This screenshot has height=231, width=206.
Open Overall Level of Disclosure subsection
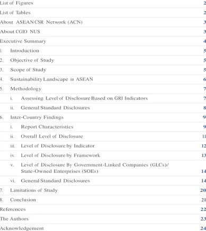click(x=52, y=136)
